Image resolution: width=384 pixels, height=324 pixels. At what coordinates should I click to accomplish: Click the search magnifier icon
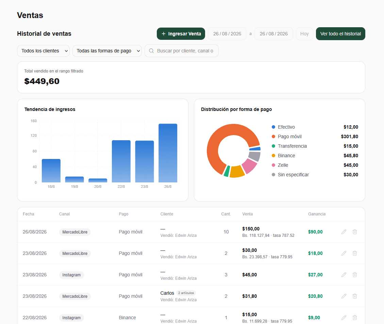pos(151,51)
